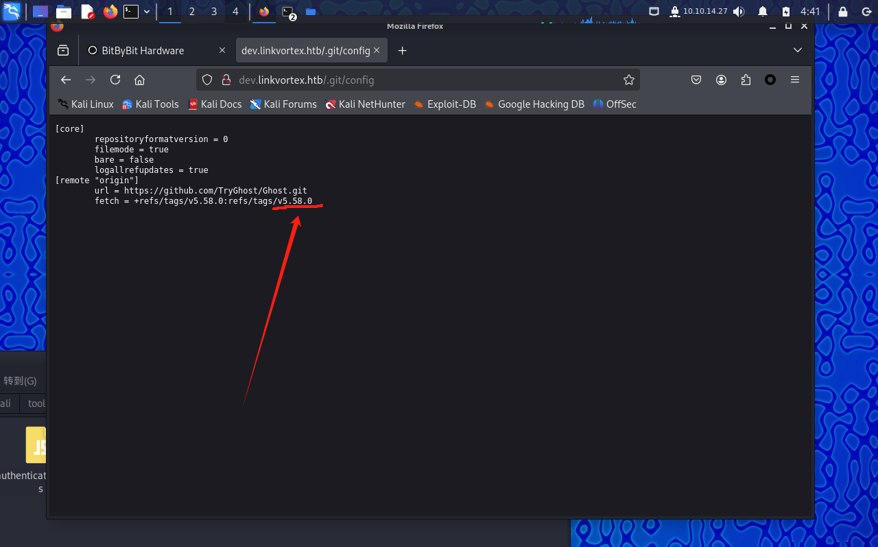Open the Kali NetHunter bookmark

pos(366,104)
